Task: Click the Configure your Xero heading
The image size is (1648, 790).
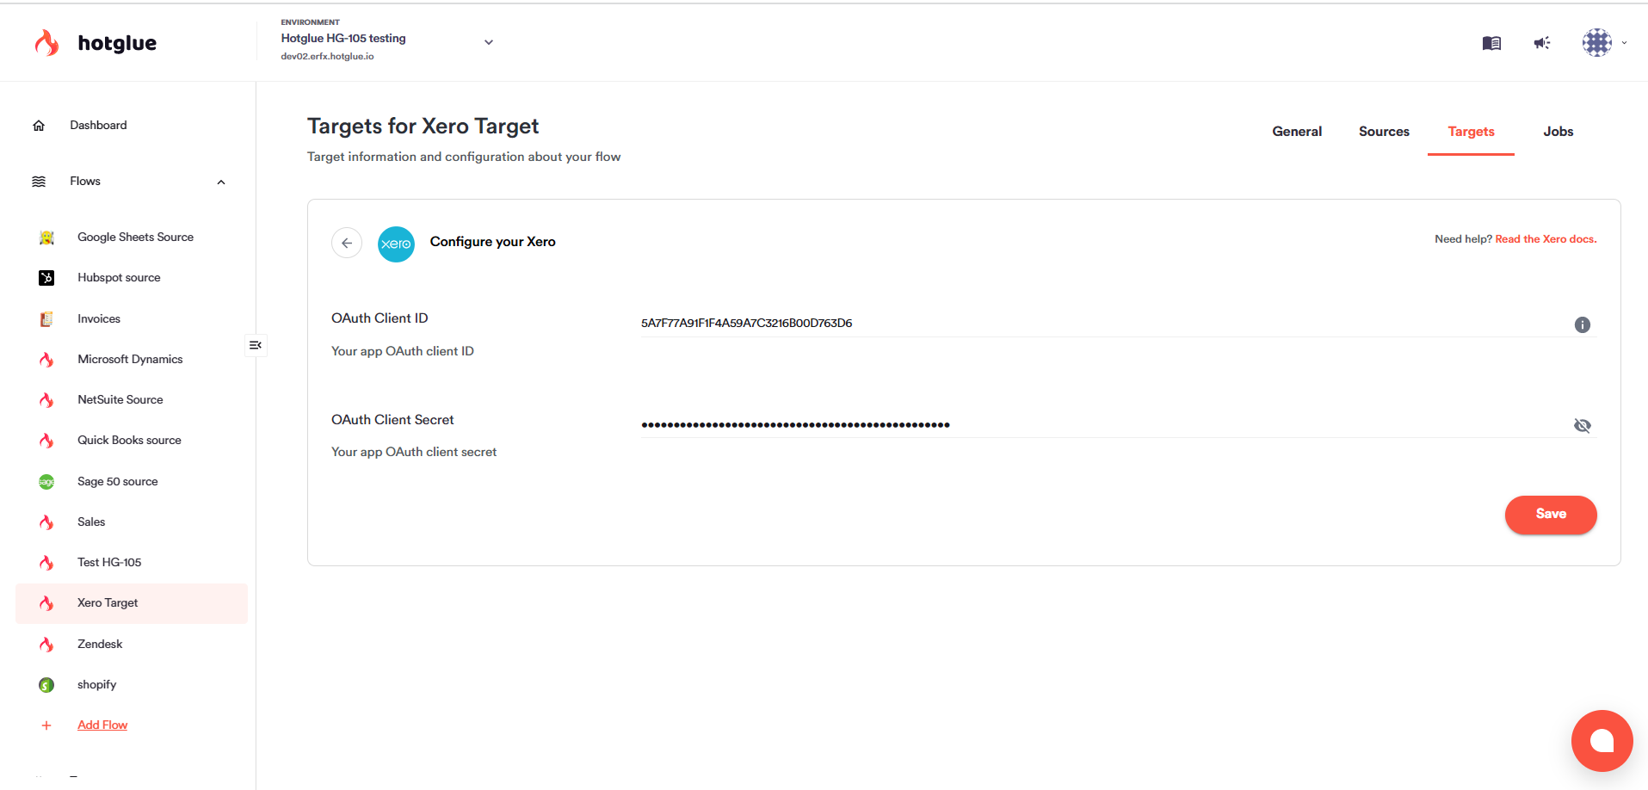Action: [492, 242]
